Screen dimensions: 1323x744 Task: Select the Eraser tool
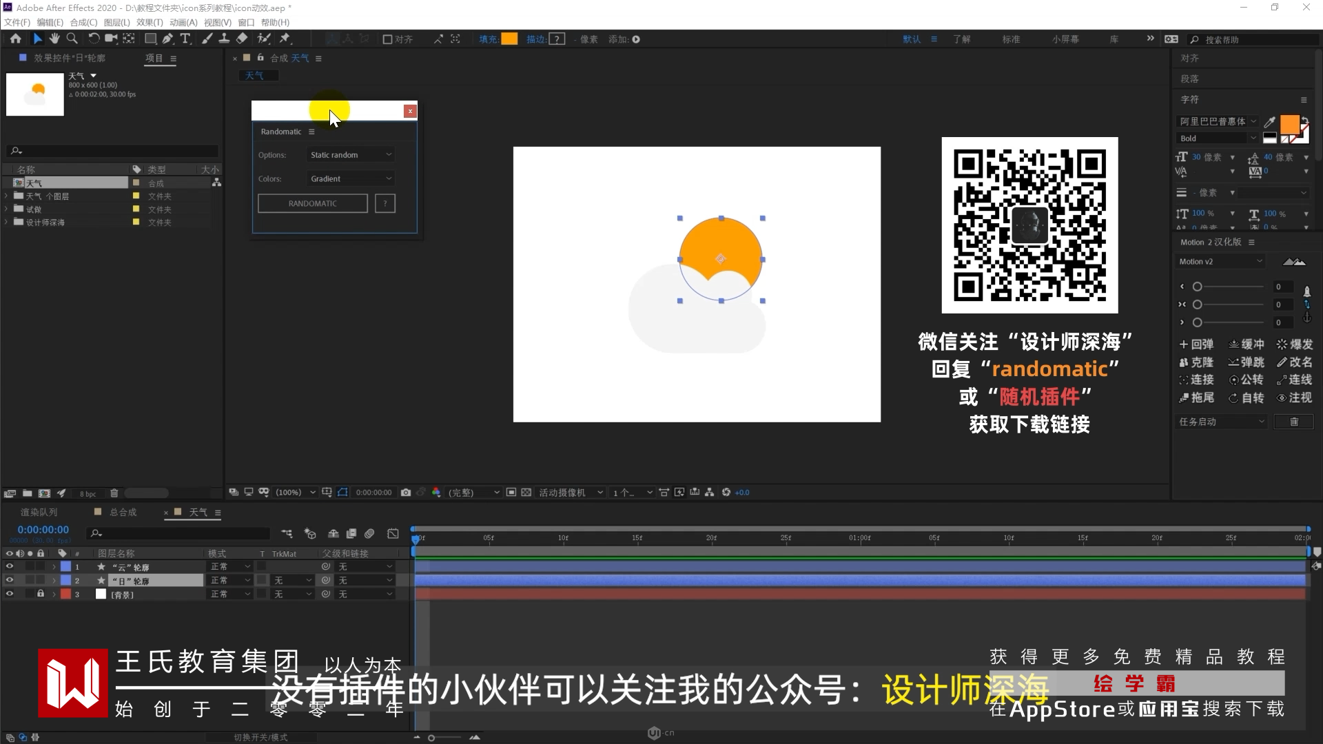242,39
